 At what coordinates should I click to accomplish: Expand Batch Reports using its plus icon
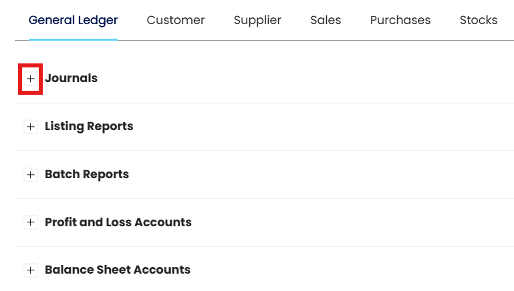point(31,175)
